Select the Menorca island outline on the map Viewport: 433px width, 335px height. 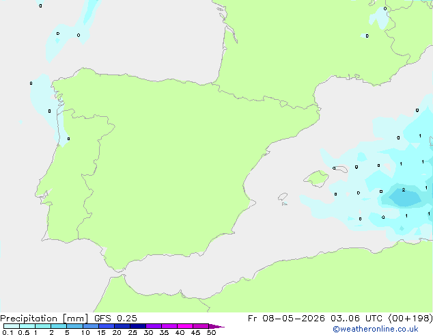pos(341,169)
